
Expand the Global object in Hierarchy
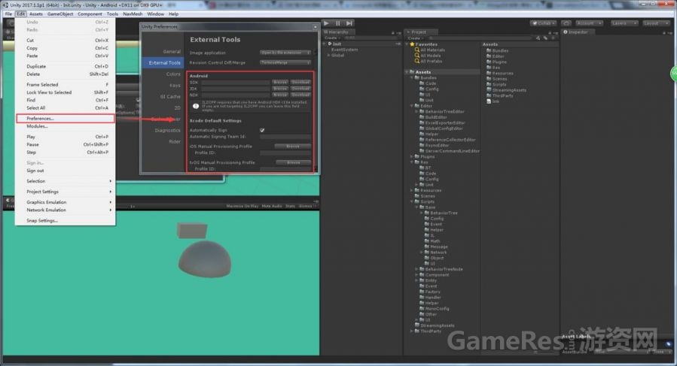(328, 55)
